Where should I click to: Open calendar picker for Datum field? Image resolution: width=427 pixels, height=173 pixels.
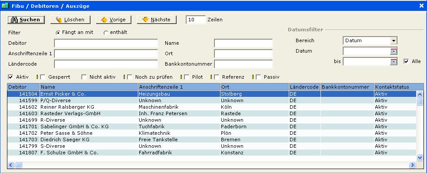394,51
